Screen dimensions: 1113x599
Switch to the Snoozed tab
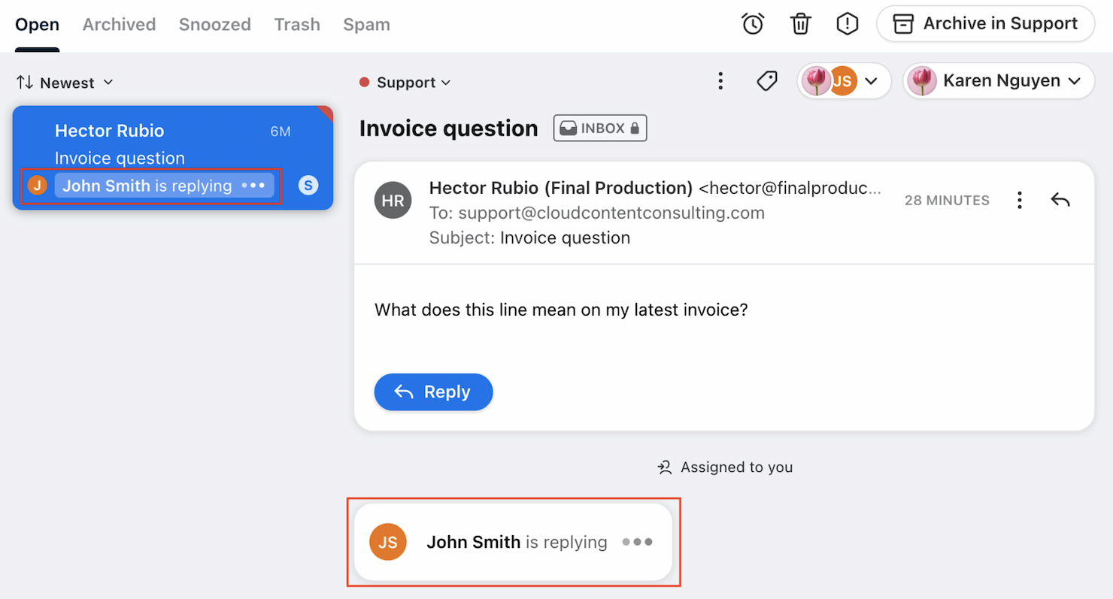(x=214, y=24)
